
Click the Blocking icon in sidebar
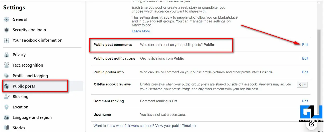(x=7, y=97)
